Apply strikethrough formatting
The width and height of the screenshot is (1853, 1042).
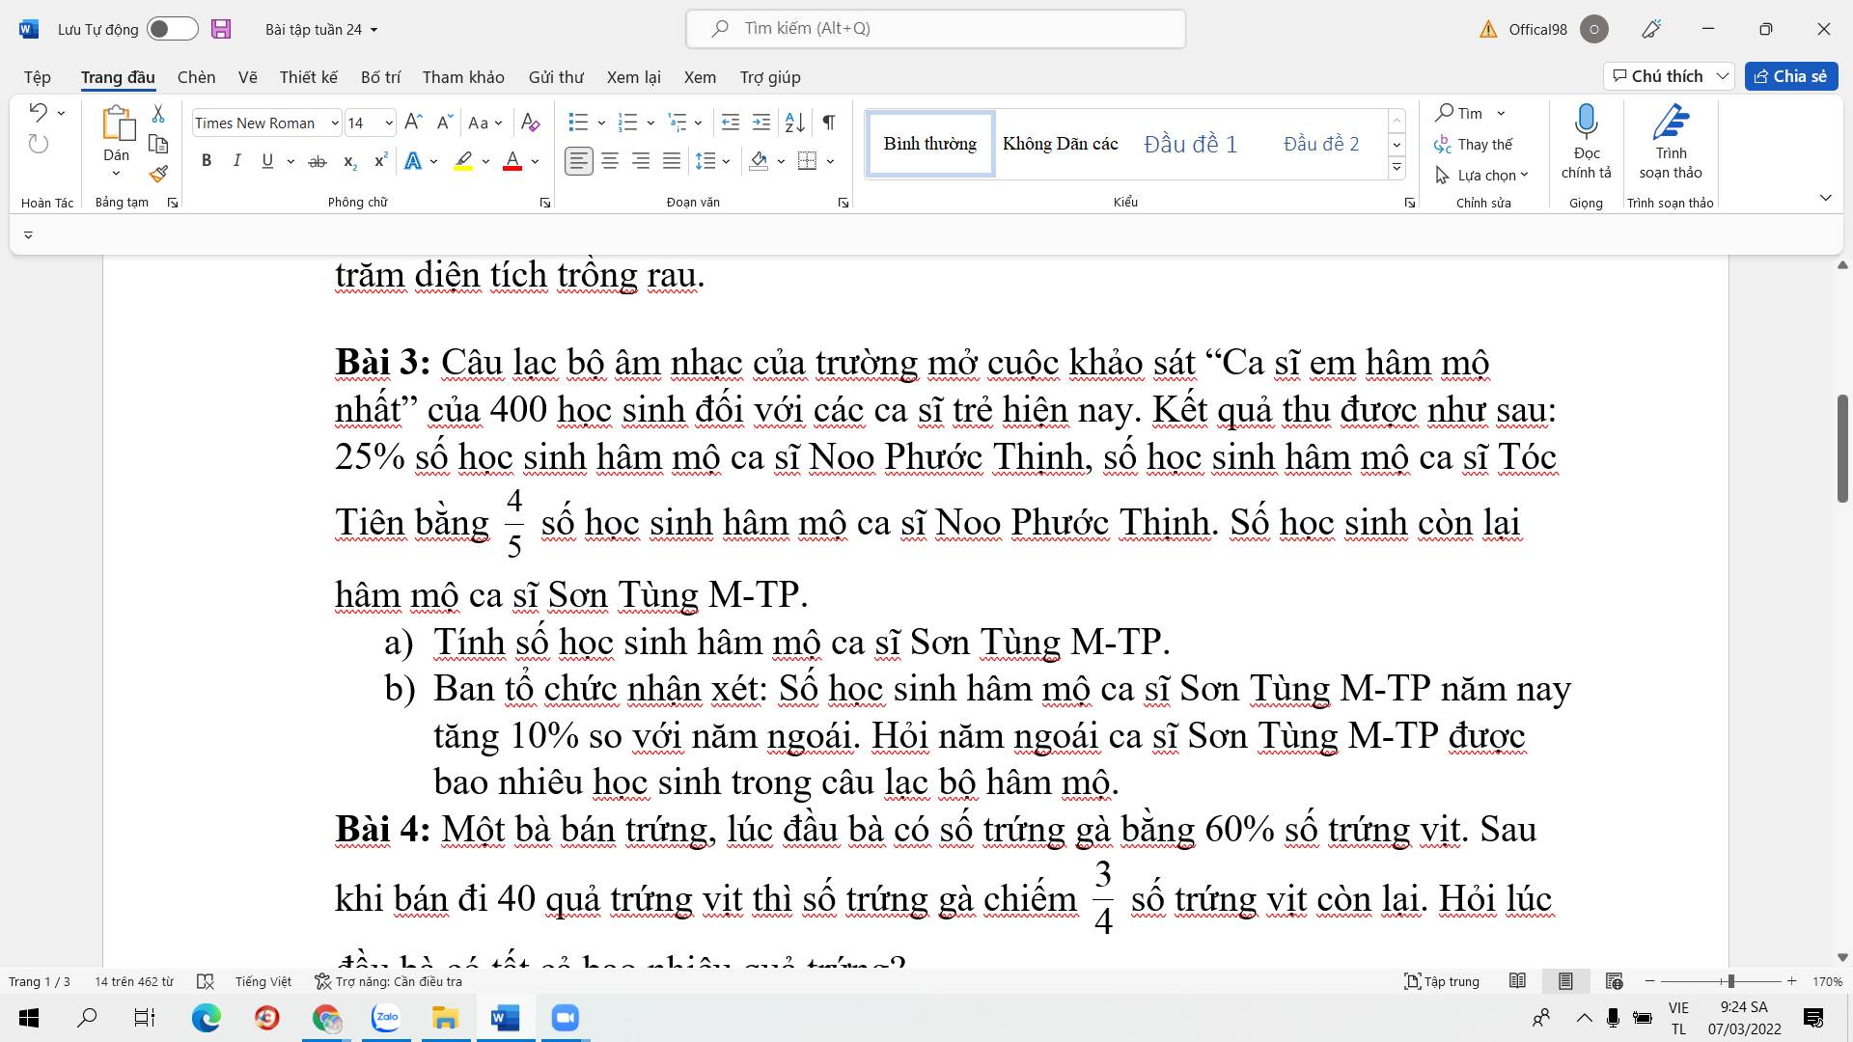[317, 161]
